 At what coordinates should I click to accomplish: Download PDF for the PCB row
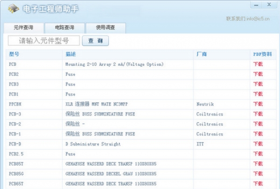[x=258, y=64]
